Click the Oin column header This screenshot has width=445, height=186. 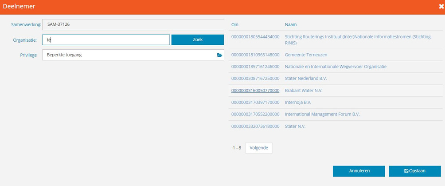pos(235,25)
